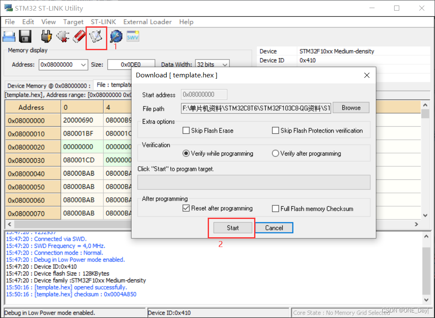The width and height of the screenshot is (435, 318).
Task: Click log line checksum : 0x0004A850
Action: (x=71, y=294)
